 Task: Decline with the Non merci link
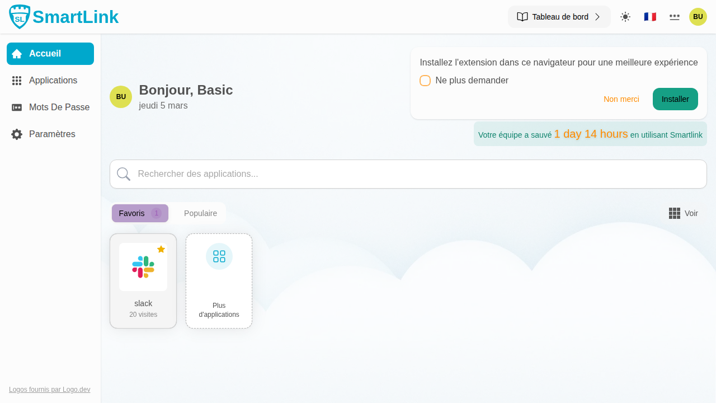pos(621,99)
